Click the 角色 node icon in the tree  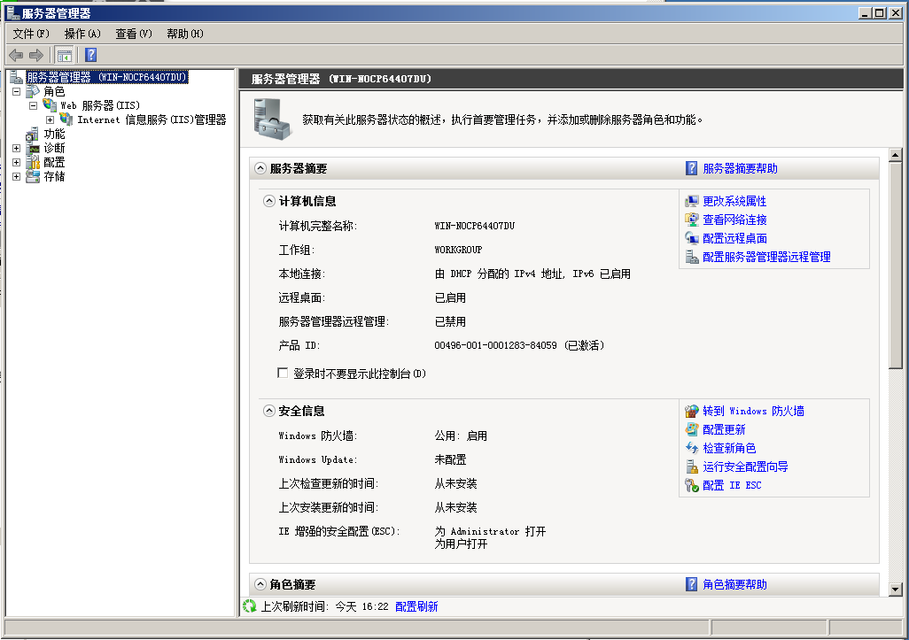point(33,91)
